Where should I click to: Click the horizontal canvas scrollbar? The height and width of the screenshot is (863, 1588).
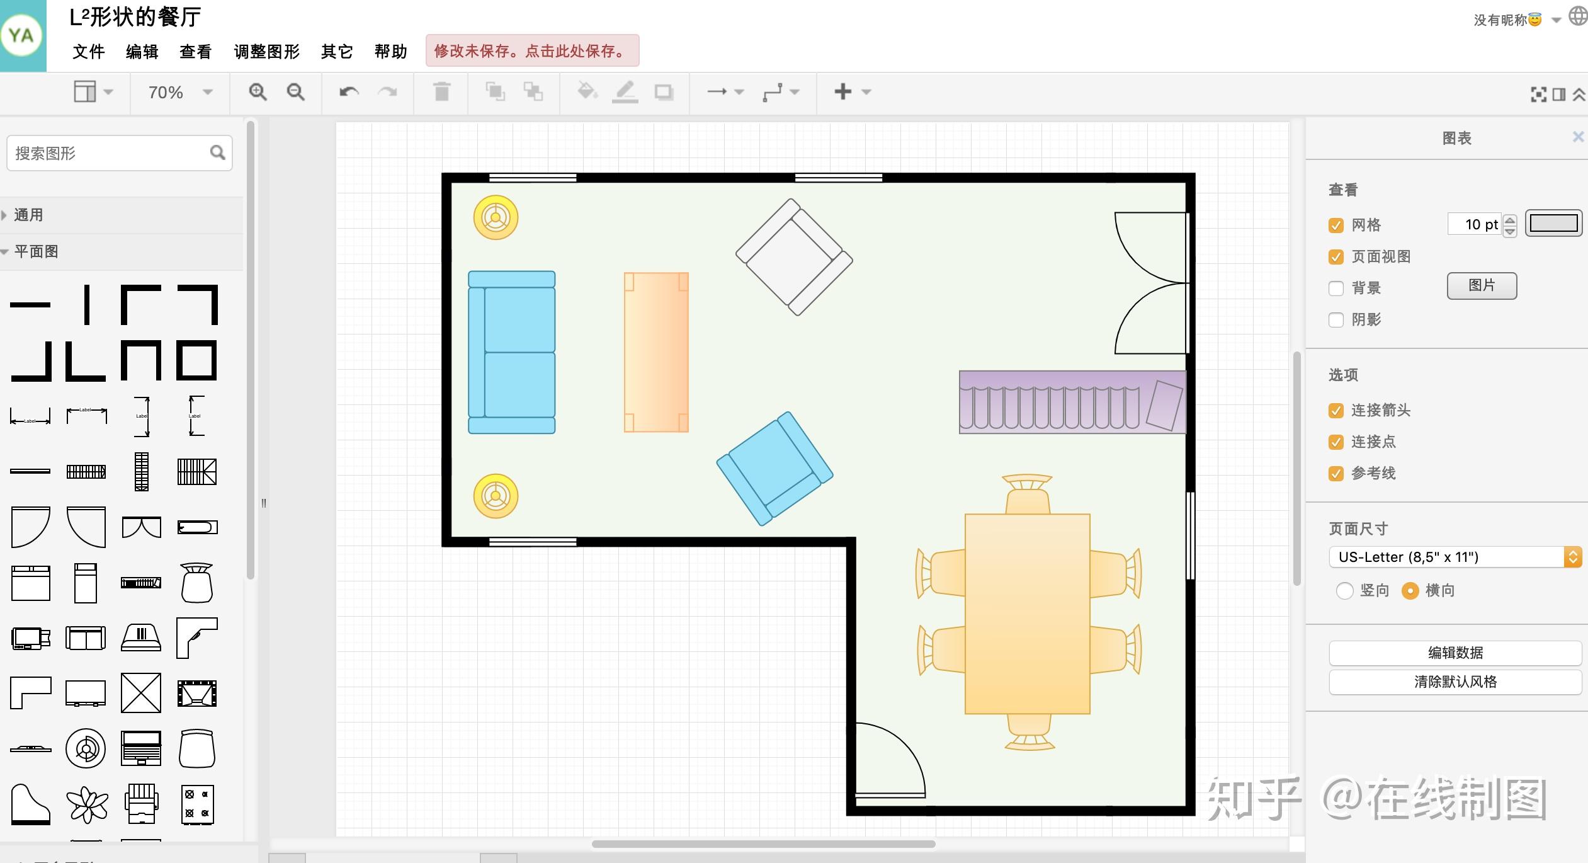coord(763,844)
